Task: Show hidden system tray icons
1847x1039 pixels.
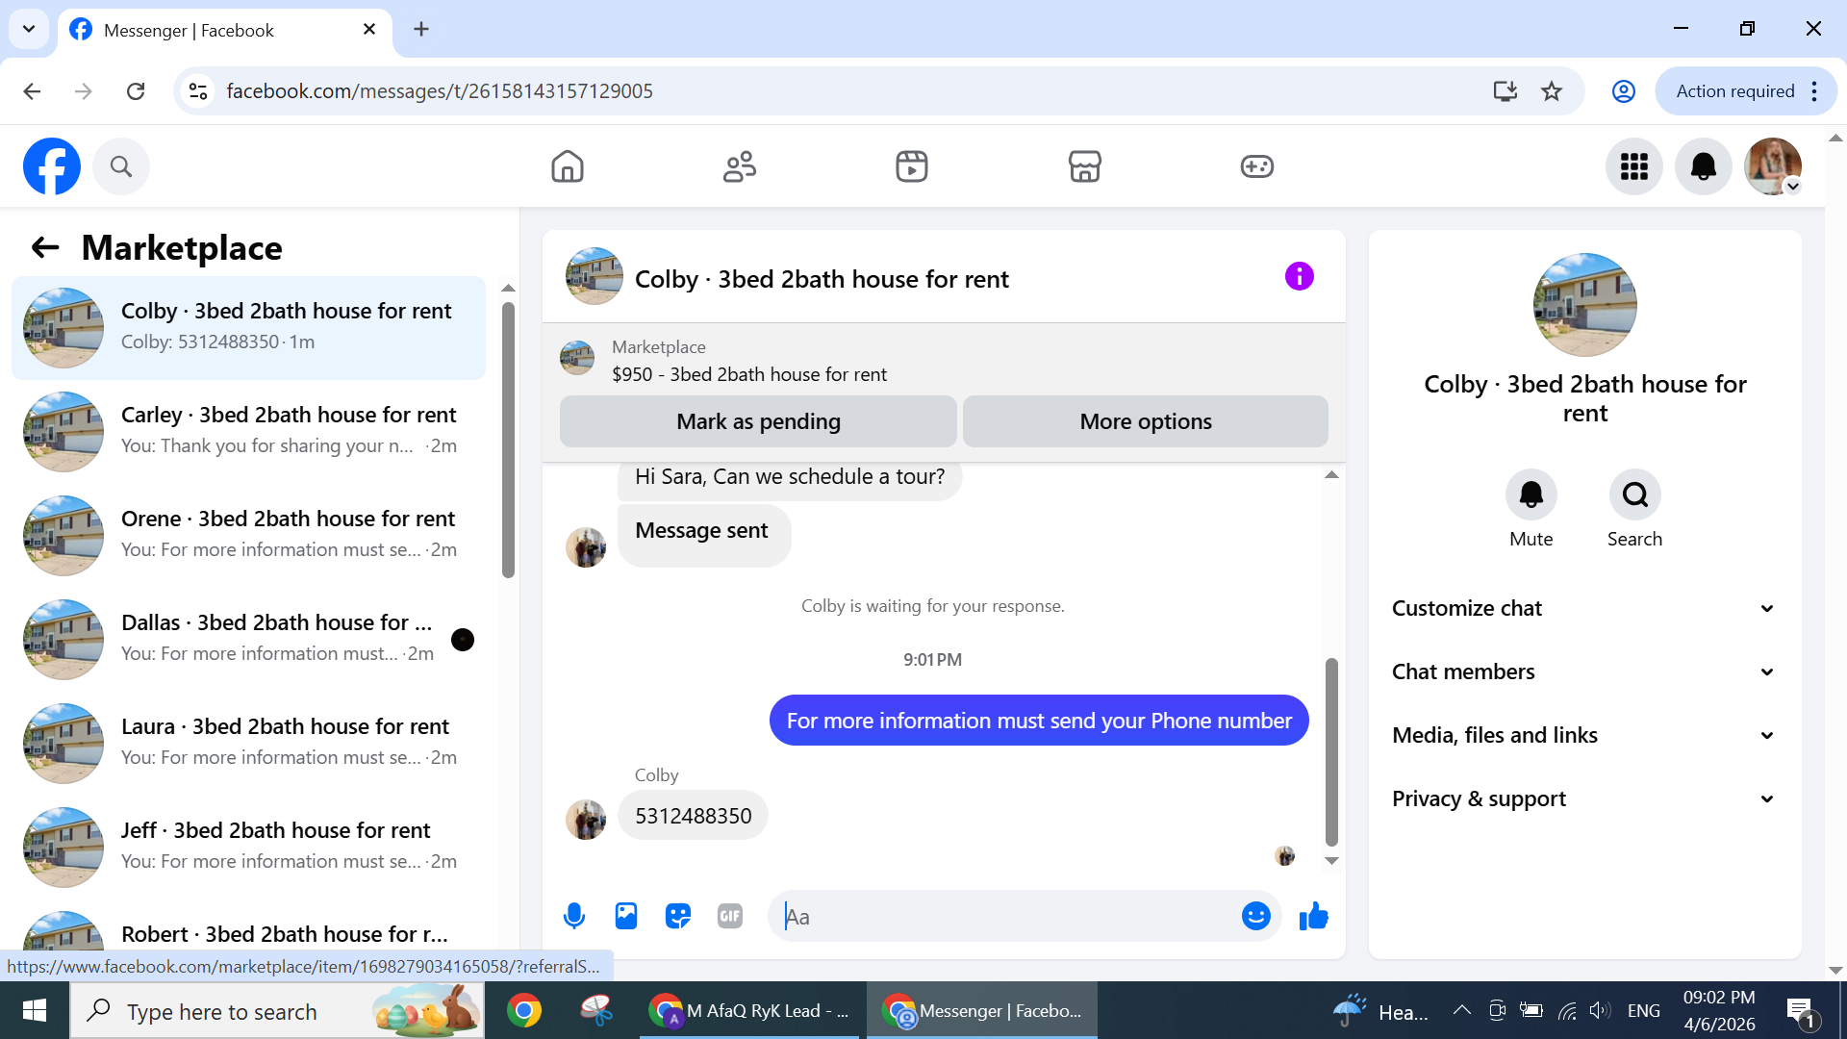Action: pos(1462,1010)
